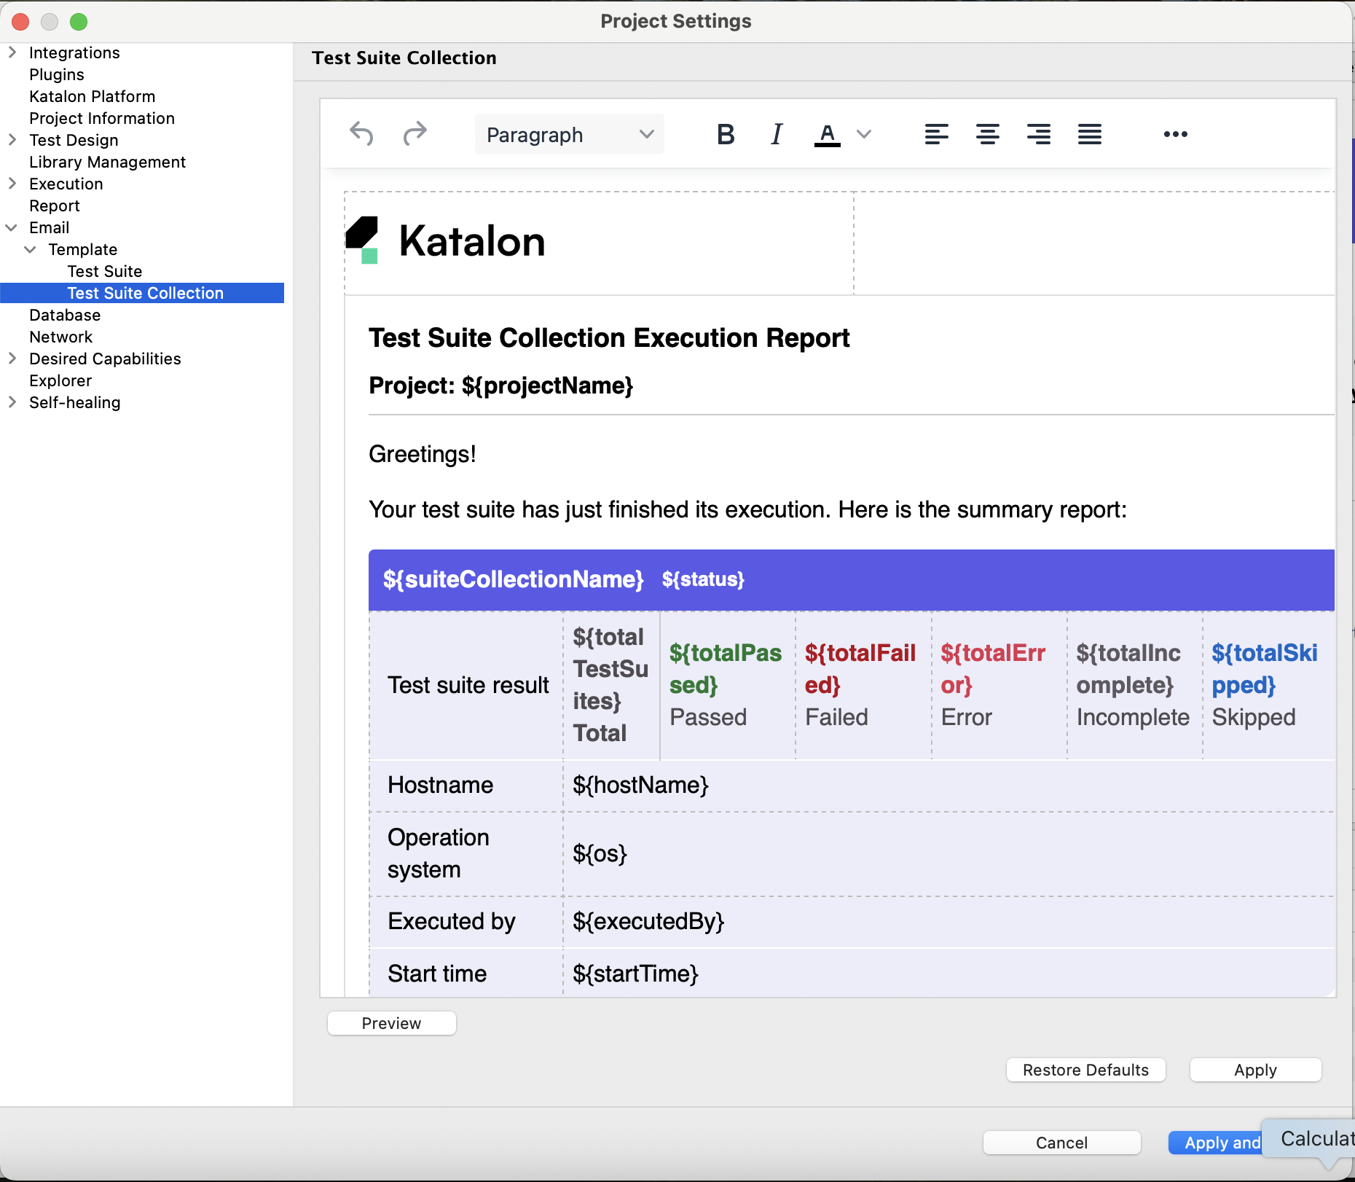This screenshot has height=1182, width=1355.
Task: Open Report settings
Action: click(55, 206)
